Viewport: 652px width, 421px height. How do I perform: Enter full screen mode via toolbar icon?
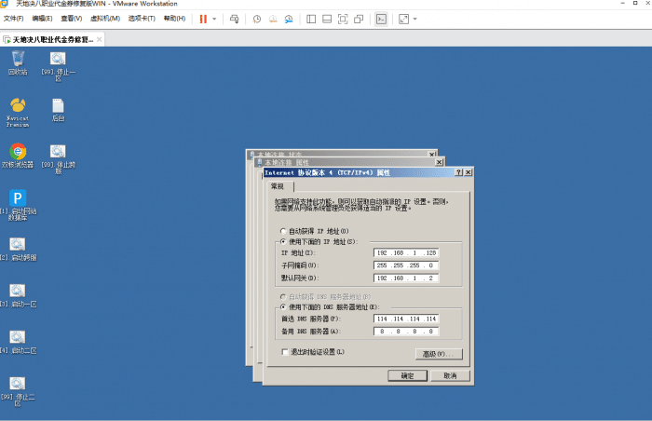343,19
